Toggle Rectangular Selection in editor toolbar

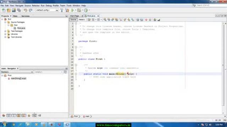pyautogui.click(x=120, y=20)
